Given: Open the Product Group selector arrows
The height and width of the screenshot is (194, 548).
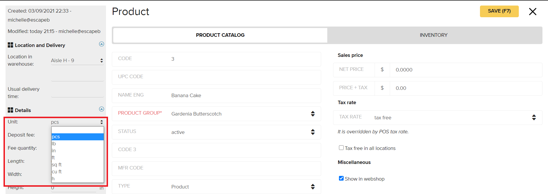Looking at the screenshot, I should coord(313,114).
